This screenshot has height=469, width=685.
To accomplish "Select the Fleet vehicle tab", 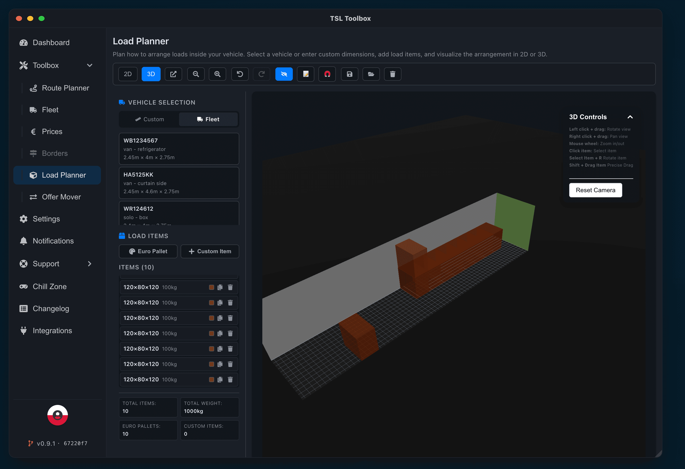I will click(x=208, y=119).
